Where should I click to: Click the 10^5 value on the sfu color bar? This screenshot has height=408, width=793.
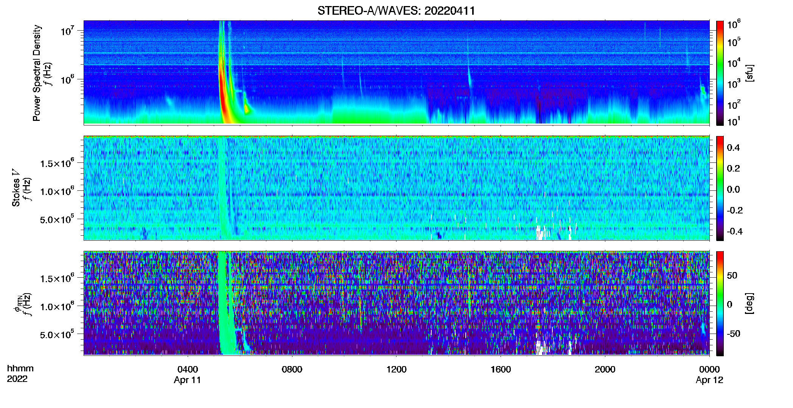pyautogui.click(x=734, y=42)
